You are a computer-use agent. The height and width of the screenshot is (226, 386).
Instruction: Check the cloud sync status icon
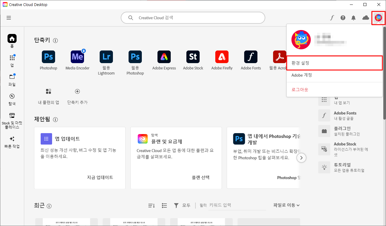coord(366,18)
